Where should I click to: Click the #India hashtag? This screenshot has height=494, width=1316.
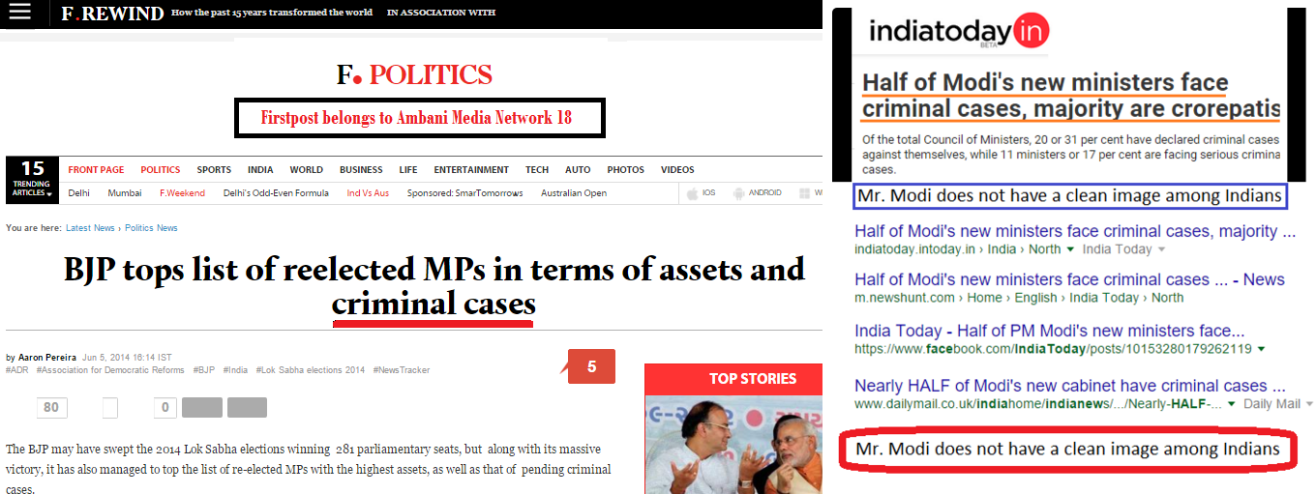(235, 370)
